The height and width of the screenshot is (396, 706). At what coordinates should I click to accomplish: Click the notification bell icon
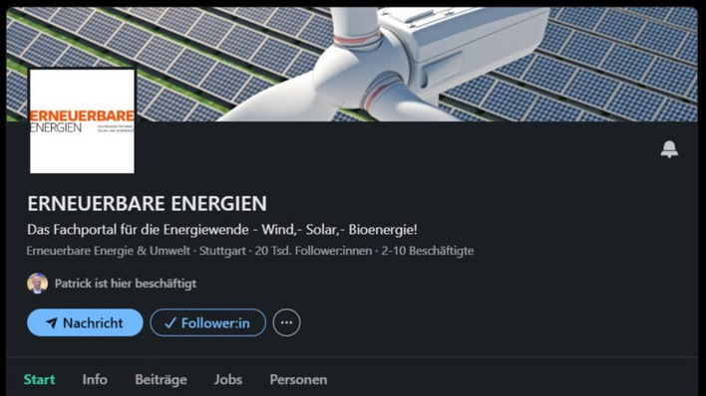pyautogui.click(x=669, y=149)
